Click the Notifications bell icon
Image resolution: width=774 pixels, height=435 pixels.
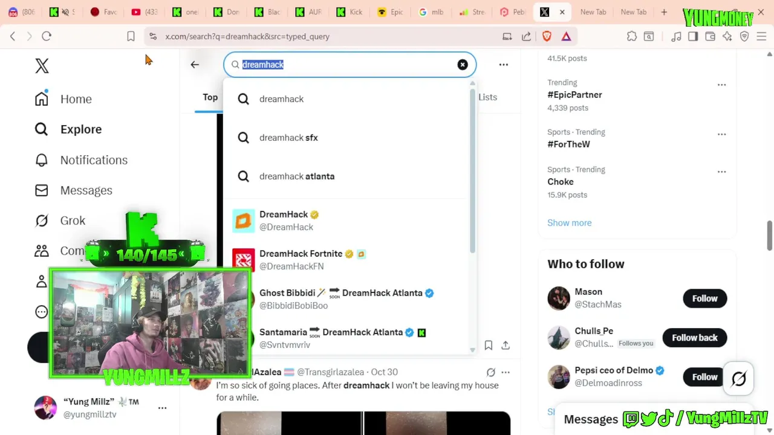(x=41, y=160)
